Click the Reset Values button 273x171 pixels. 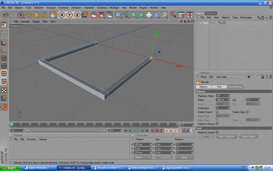coord(248,137)
